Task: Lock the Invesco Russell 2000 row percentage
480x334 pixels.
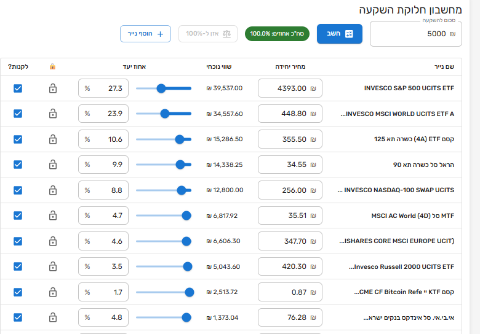Action: point(52,266)
